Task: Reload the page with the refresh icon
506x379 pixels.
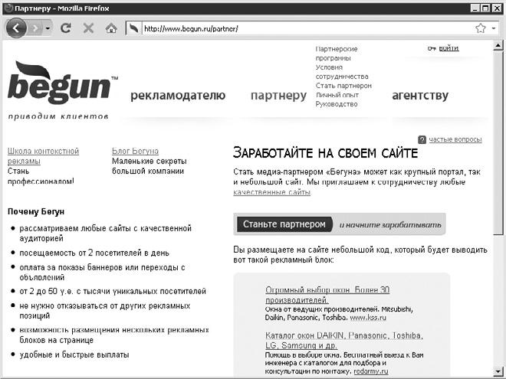Action: click(x=66, y=28)
